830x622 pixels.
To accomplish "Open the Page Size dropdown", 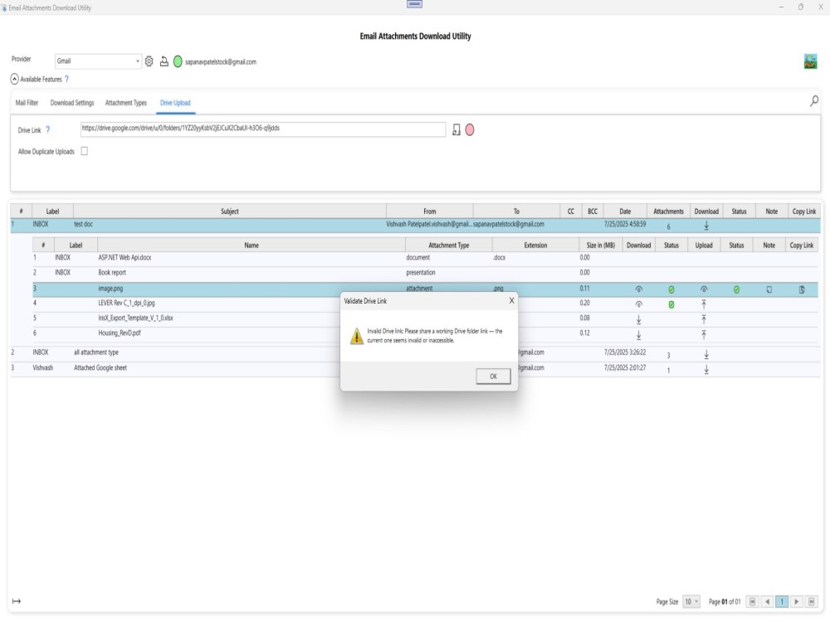I will 691,601.
